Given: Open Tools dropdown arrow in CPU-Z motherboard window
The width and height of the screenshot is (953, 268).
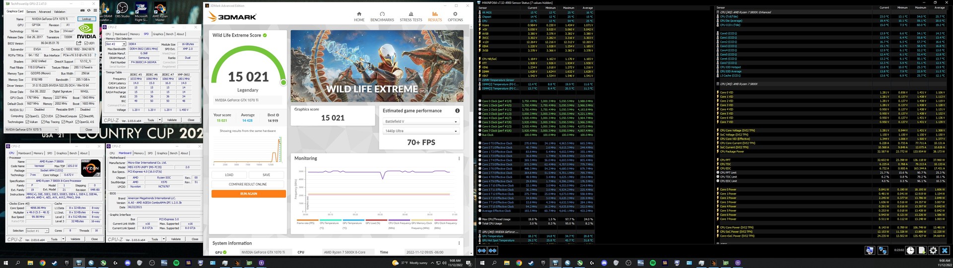Looking at the screenshot, I should point(164,239).
